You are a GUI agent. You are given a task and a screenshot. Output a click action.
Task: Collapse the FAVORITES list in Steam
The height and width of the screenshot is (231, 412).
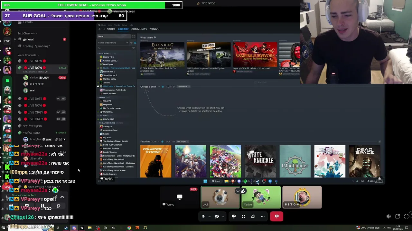pos(104,54)
